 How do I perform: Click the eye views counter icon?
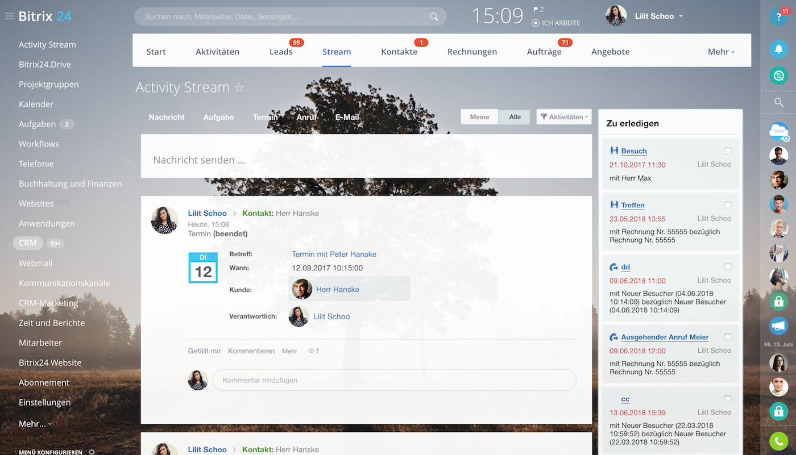pos(311,351)
